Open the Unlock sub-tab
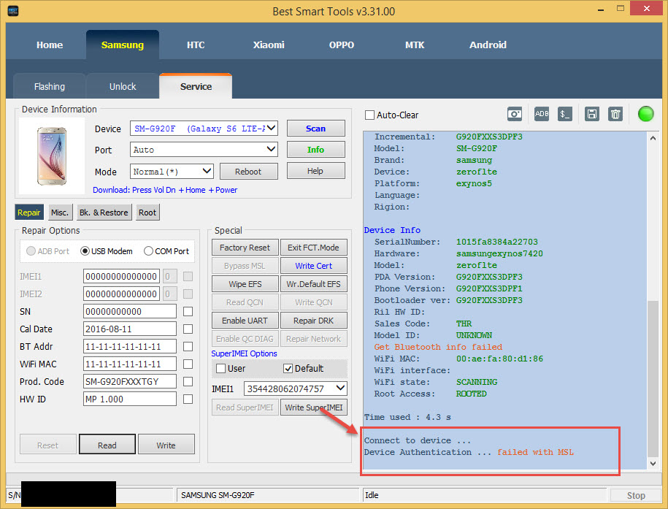The image size is (668, 509). [123, 87]
